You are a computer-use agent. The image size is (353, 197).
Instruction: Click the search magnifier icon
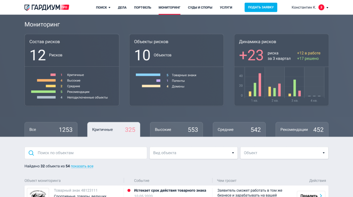point(31,153)
